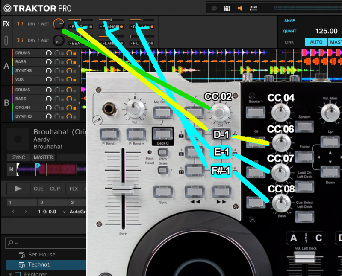Click Deck A BASS white volume knob
342x276 pixels.
tap(49, 62)
